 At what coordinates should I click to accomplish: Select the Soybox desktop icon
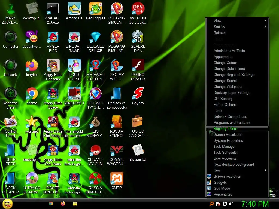[138, 96]
